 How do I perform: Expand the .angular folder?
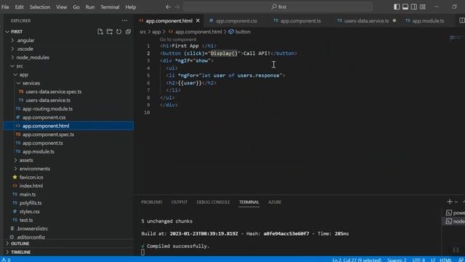[x=25, y=40]
